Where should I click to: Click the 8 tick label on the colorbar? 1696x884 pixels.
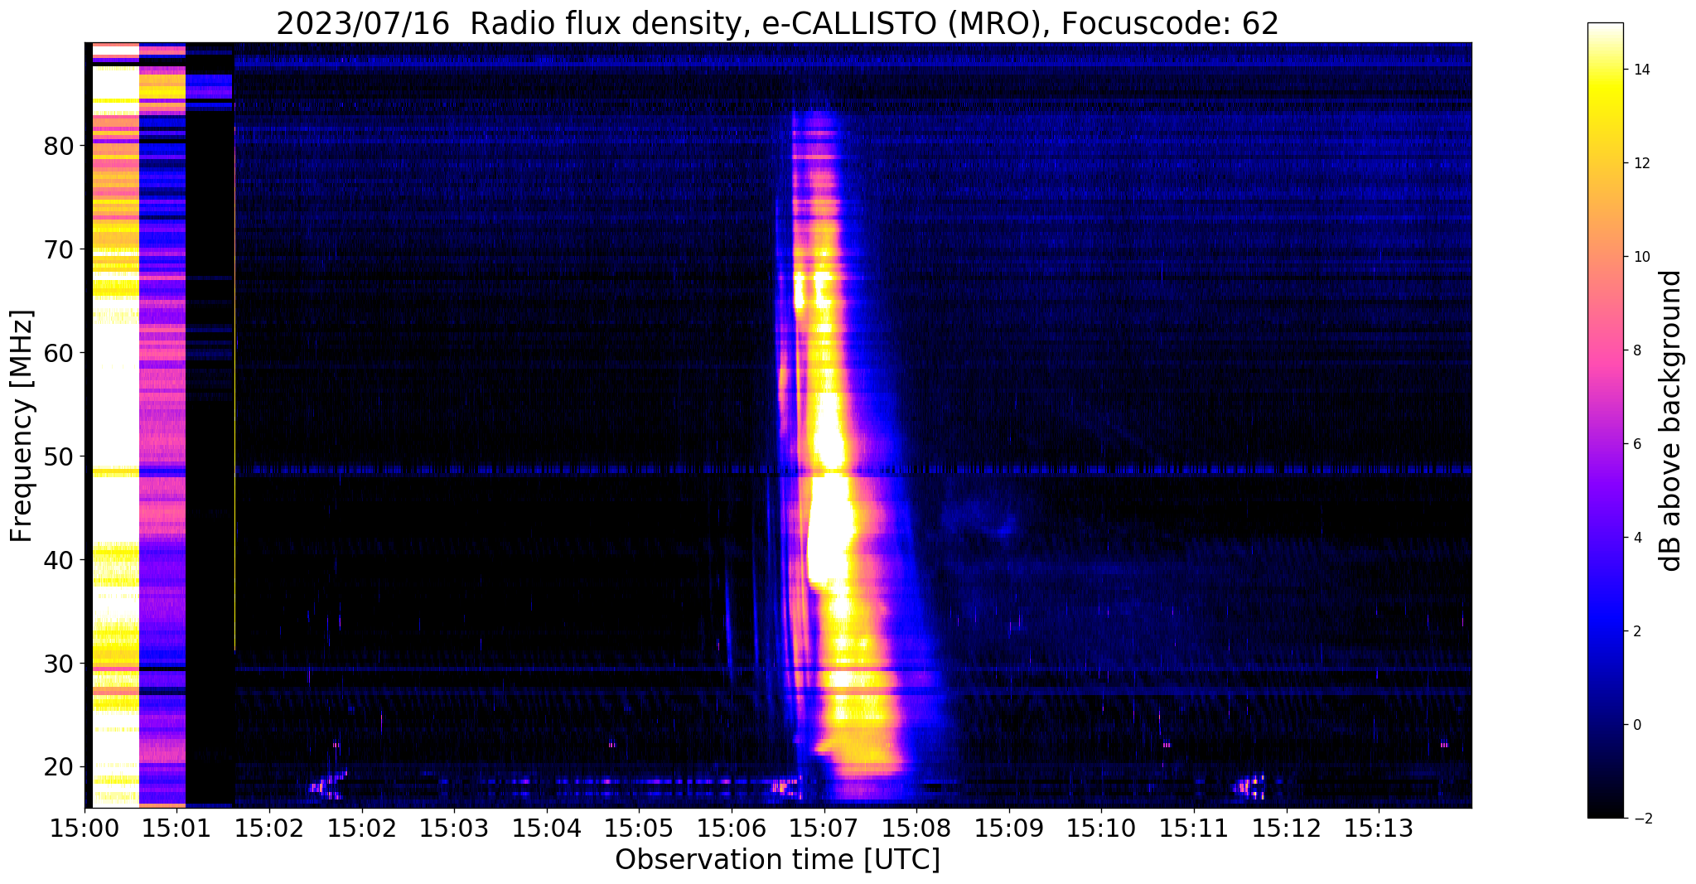pos(1637,350)
